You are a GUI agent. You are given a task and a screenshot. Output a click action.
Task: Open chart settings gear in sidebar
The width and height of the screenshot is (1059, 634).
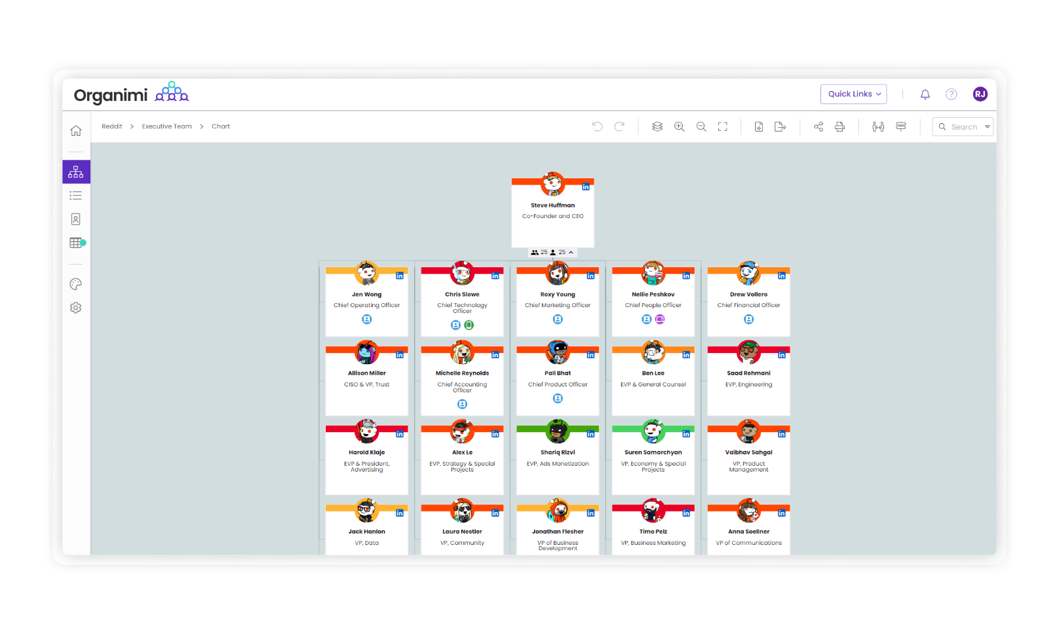pyautogui.click(x=76, y=308)
